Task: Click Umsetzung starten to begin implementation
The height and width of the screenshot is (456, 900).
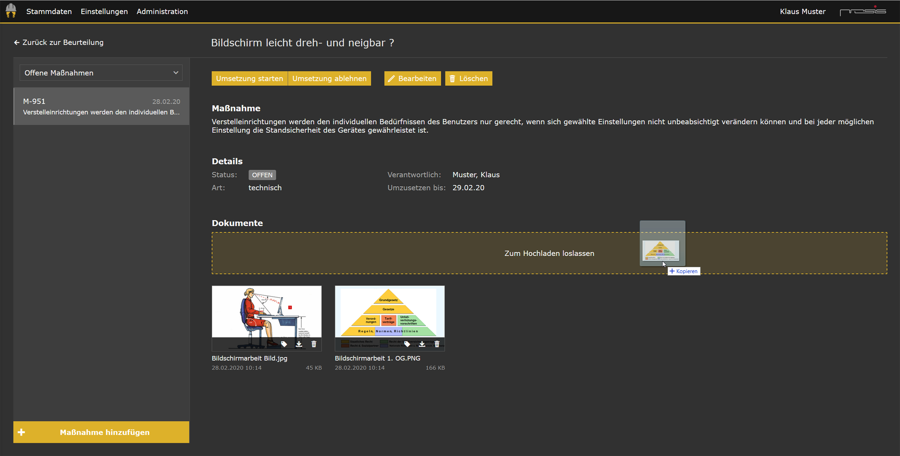Action: pos(250,78)
